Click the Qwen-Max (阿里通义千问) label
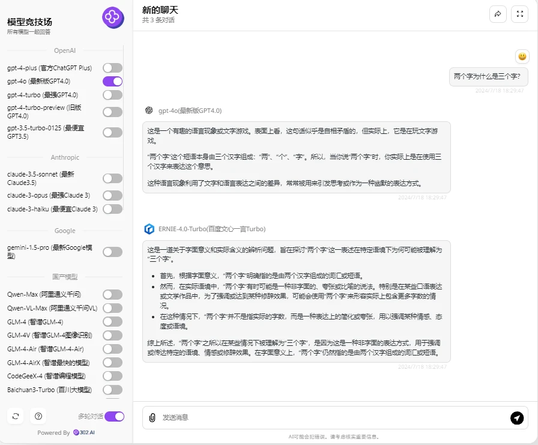Screen dimensions: 538x445 point(44,294)
